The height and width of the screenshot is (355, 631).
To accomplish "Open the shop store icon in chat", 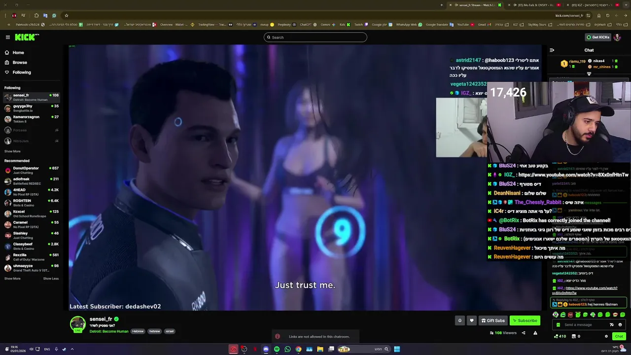I will 574,336.
